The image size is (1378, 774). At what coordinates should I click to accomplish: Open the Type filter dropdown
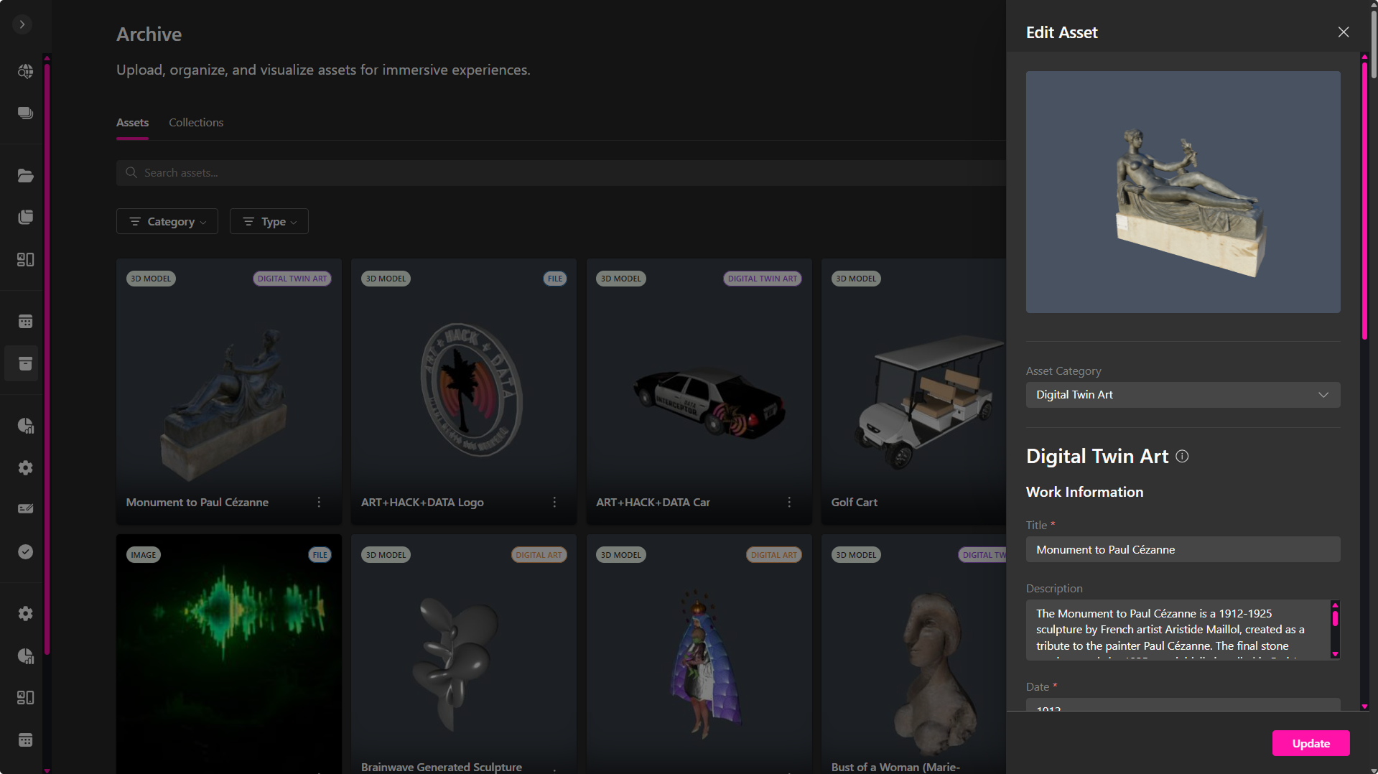tap(269, 222)
